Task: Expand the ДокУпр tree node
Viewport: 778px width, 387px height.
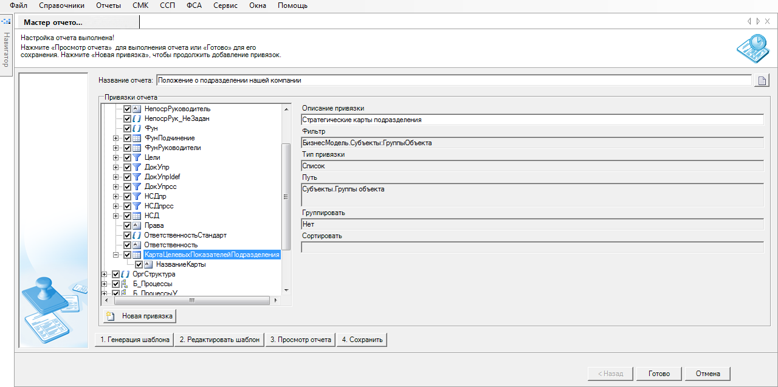Action: pyautogui.click(x=116, y=167)
